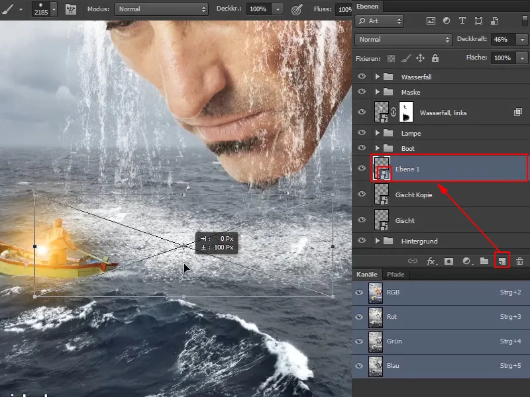Select the Wasserfall, links layer mask thumbnail
The image size is (530, 397).
406,112
